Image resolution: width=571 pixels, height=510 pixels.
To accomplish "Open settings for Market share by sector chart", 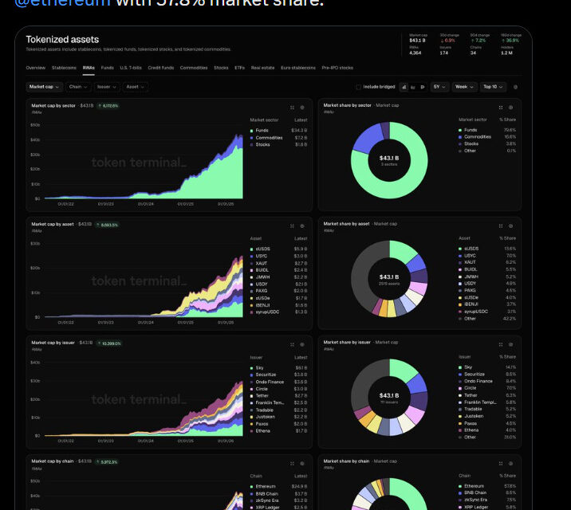I will click(511, 108).
